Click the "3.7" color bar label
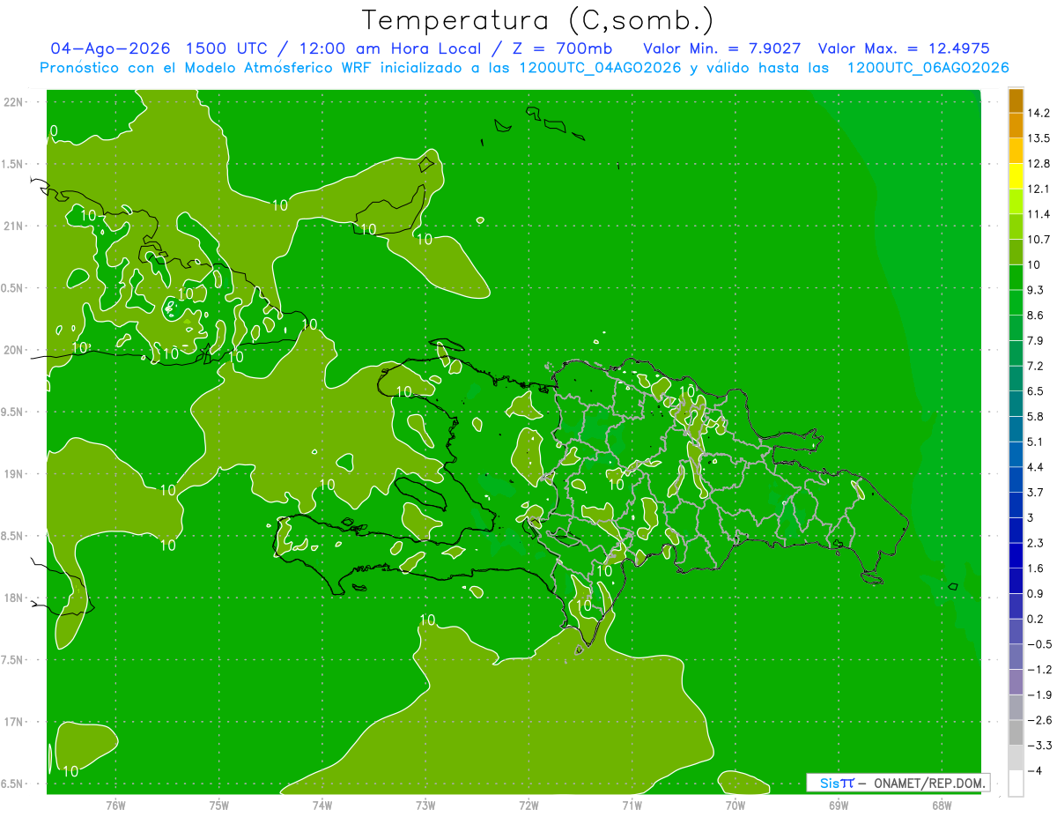Image resolution: width=1057 pixels, height=817 pixels. tap(1036, 492)
